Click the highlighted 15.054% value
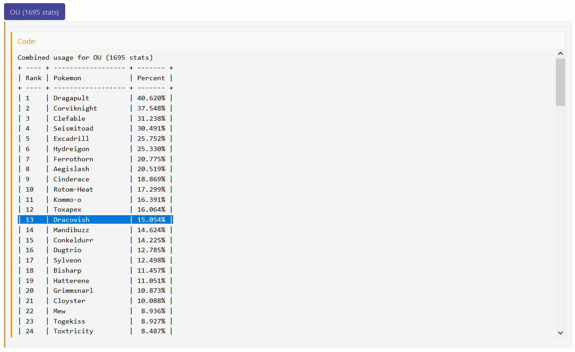Image resolution: width=575 pixels, height=352 pixels. (151, 220)
